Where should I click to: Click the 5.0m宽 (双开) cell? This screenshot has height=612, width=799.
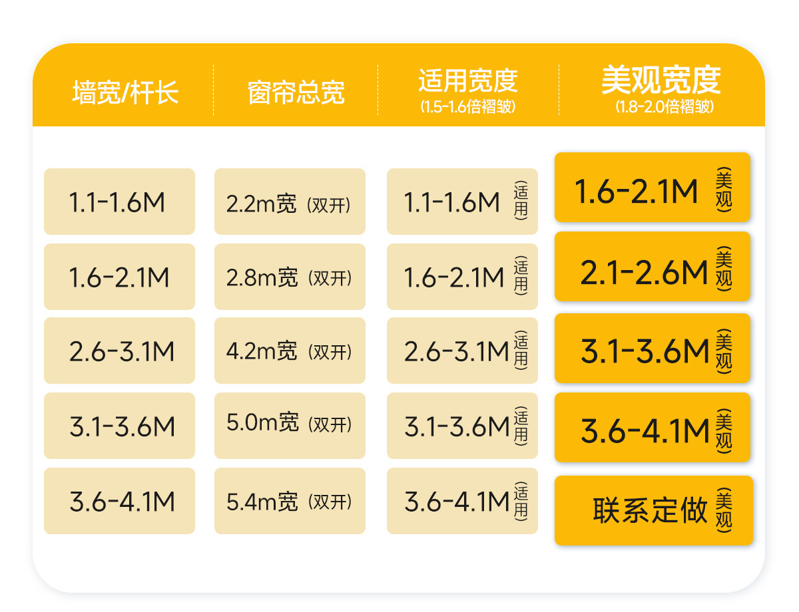point(290,426)
